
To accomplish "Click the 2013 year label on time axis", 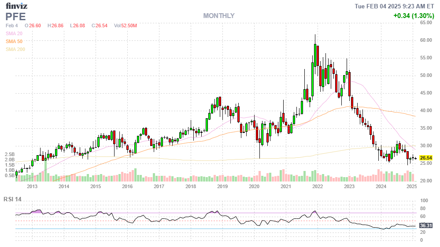I will point(32,187).
